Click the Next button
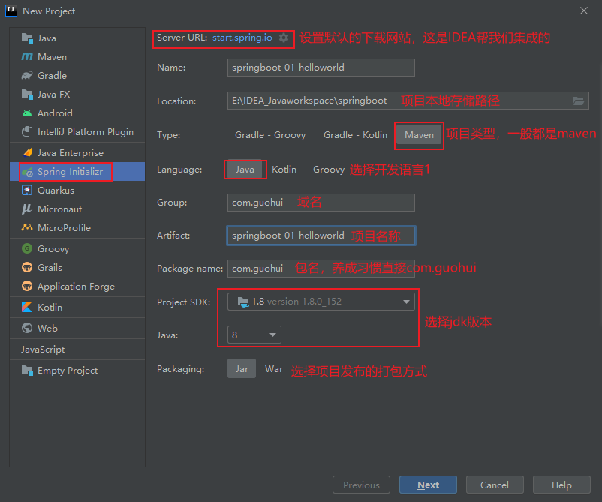This screenshot has width=602, height=502. (428, 485)
